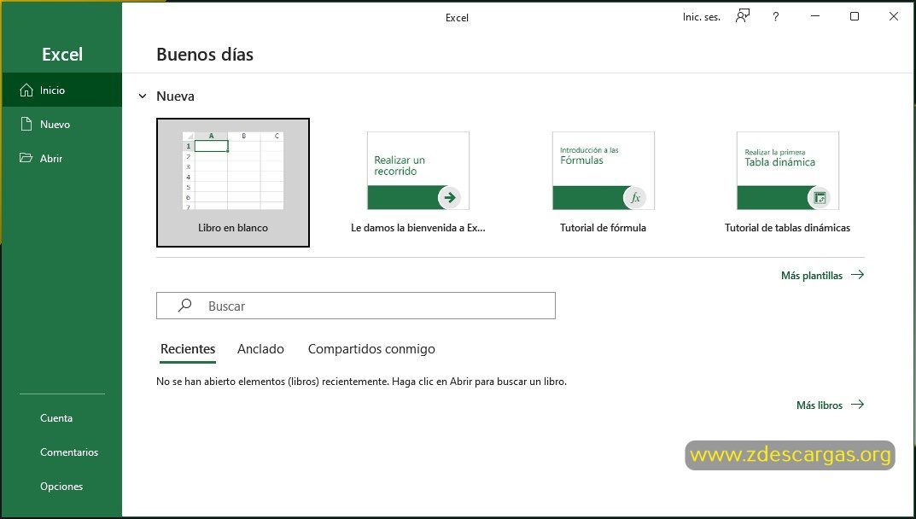This screenshot has width=916, height=519.
Task: Open the Realizar un recorrido template thumbnail
Action: (x=417, y=171)
